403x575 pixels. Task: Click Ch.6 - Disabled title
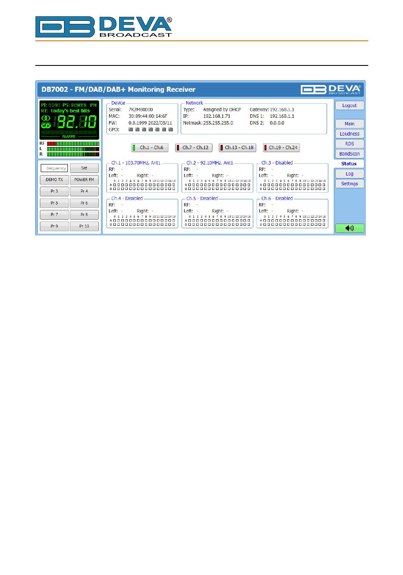click(277, 198)
